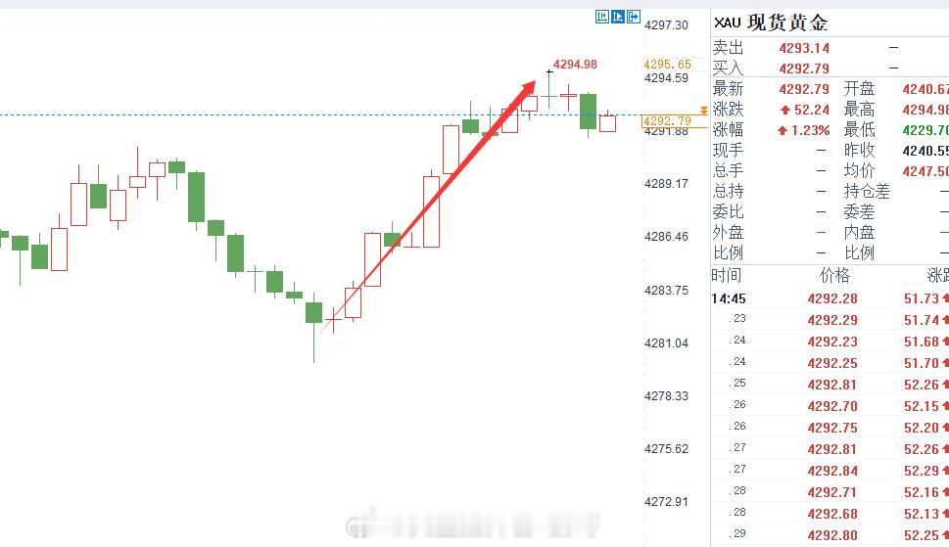Select the 时间 column header
The image size is (949, 547).
[726, 276]
